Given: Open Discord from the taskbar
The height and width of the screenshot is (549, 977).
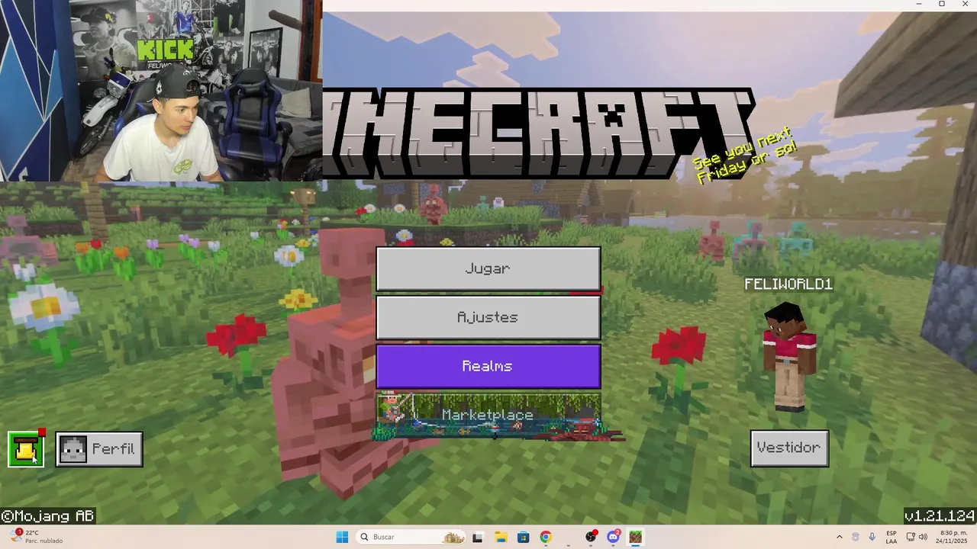Looking at the screenshot, I should (x=613, y=537).
